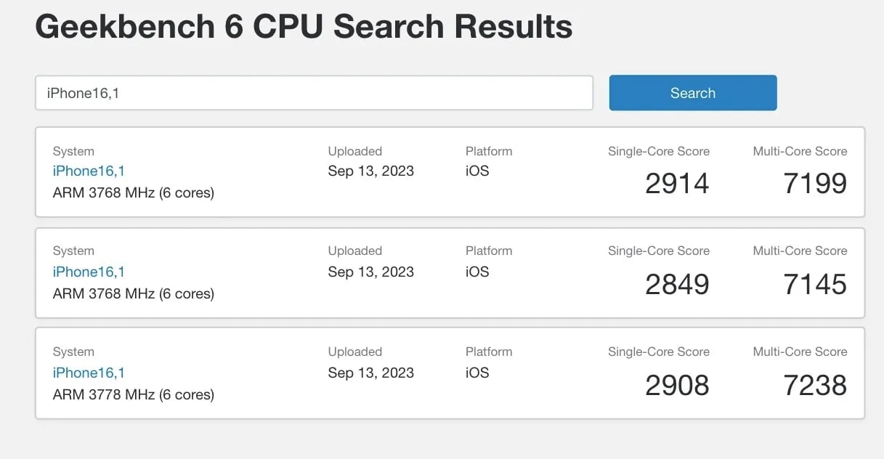Screen dimensions: 884x459
Task: Click iOS platform label in second result
Action: coord(477,272)
